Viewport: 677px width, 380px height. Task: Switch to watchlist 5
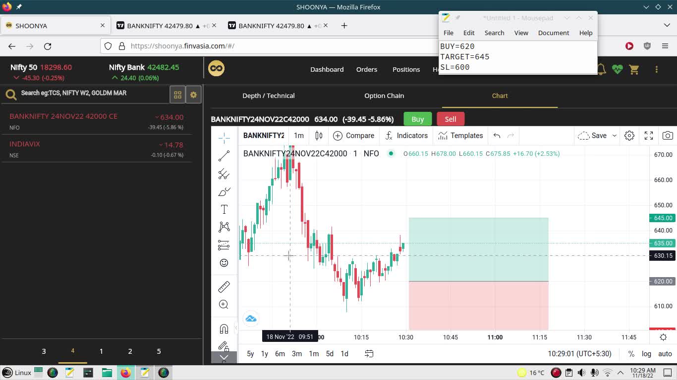click(159, 351)
